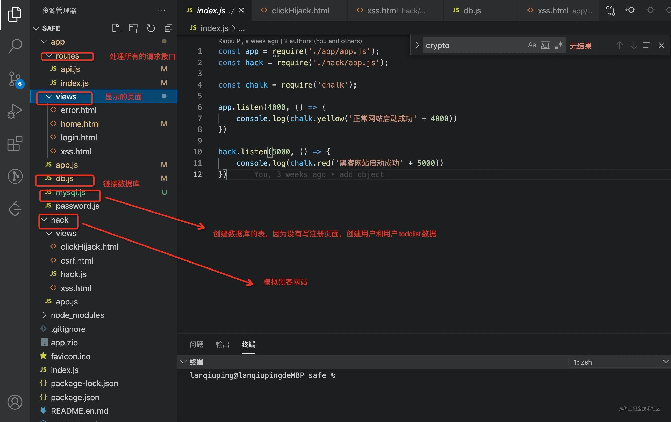Open Explorer more actions ellipsis menu
The image size is (671, 422).
click(161, 10)
